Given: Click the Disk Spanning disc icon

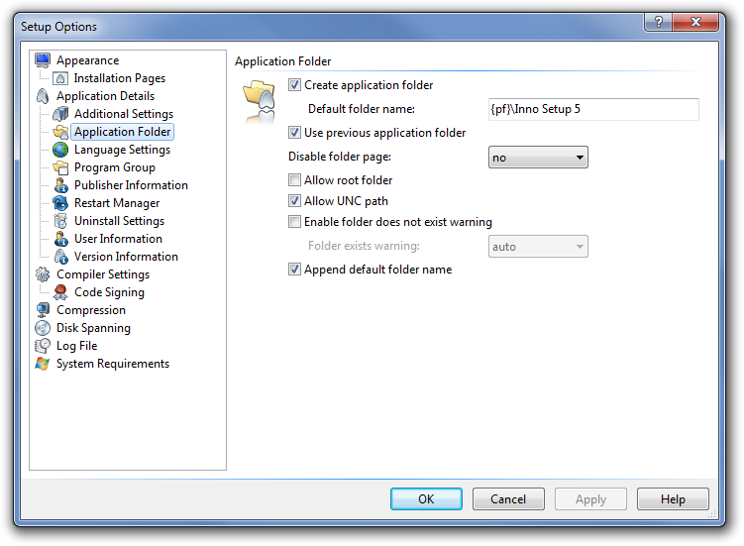Looking at the screenshot, I should (x=43, y=328).
